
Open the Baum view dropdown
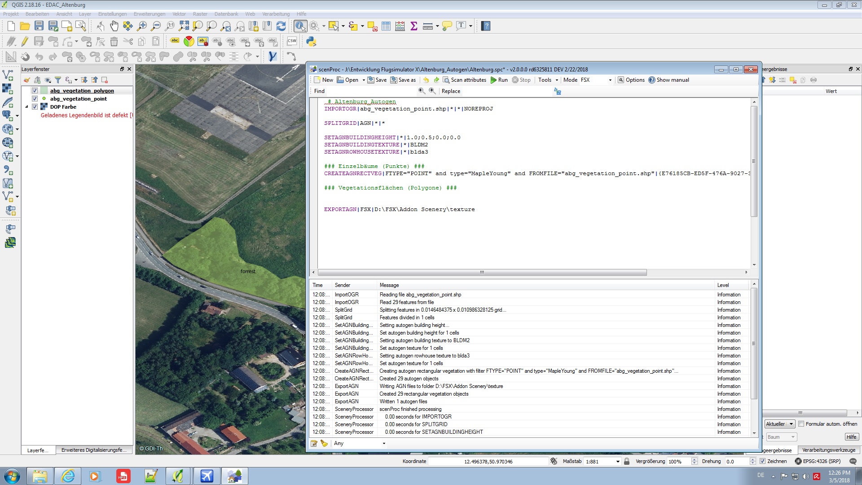(x=781, y=437)
